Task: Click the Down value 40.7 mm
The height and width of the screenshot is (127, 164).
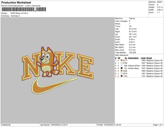Action: pos(133,37)
